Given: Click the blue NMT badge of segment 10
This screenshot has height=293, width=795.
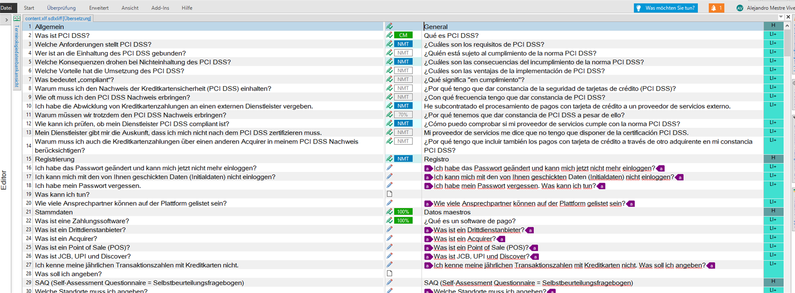Looking at the screenshot, I should click(x=403, y=106).
